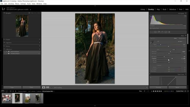
Task: Select the Radial Filter tool
Action: [x=166, y=32]
